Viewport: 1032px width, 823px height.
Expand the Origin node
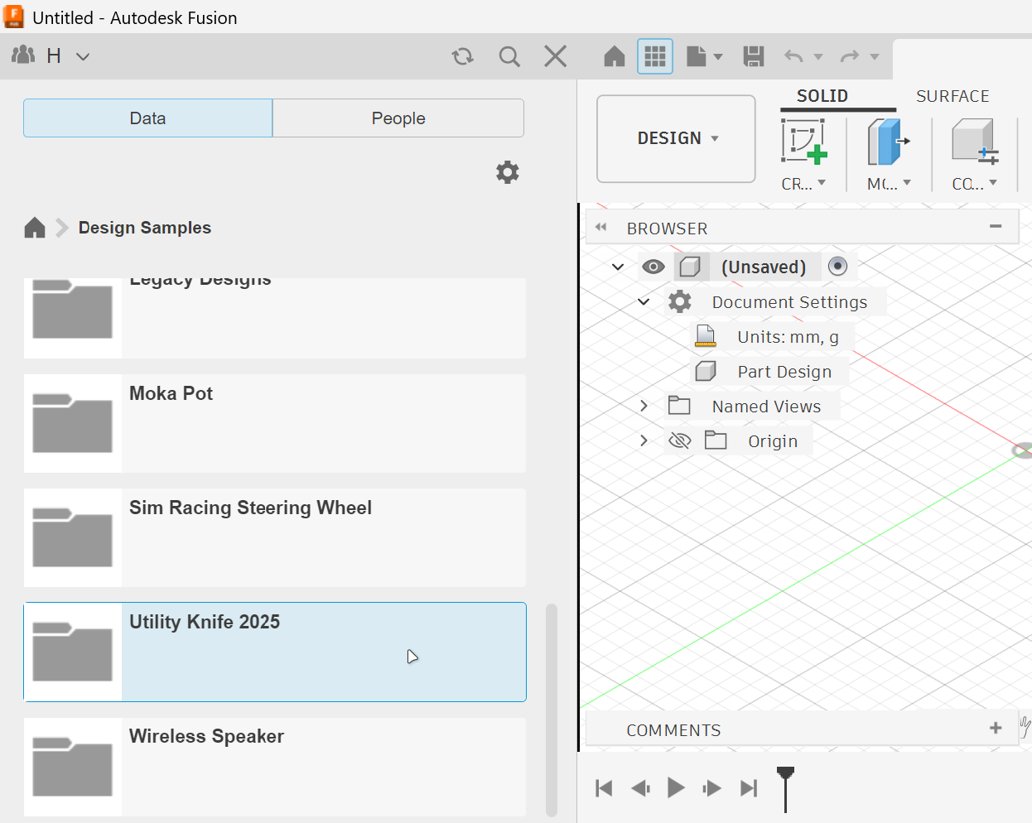point(644,440)
